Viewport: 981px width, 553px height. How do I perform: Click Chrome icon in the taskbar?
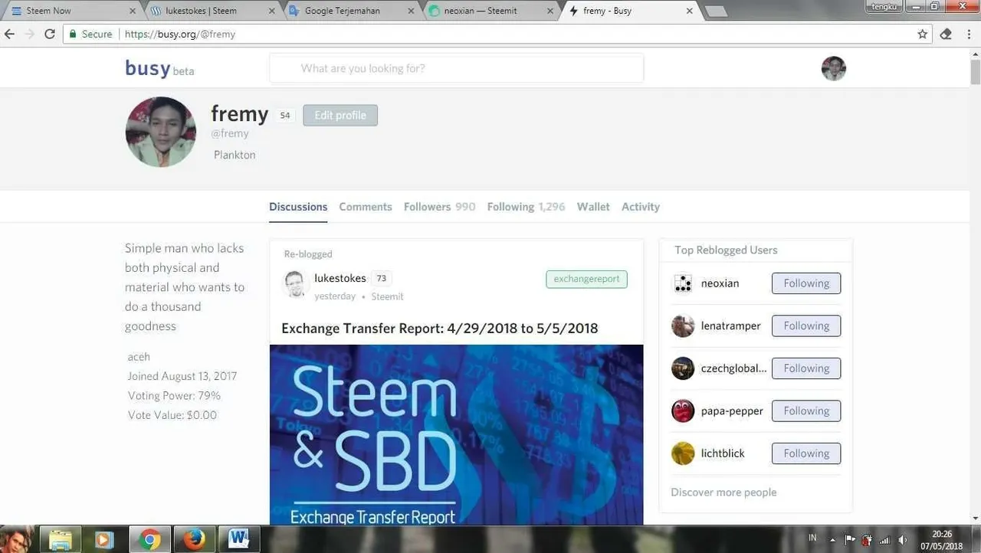click(150, 539)
